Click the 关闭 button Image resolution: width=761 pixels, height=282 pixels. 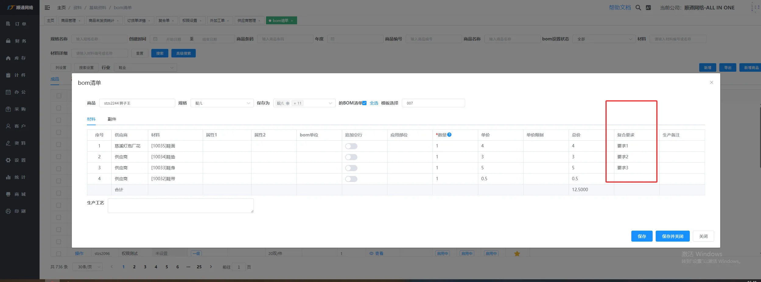coord(703,236)
